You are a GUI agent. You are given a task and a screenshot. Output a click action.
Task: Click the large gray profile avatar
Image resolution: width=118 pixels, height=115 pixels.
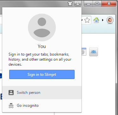click(x=42, y=27)
